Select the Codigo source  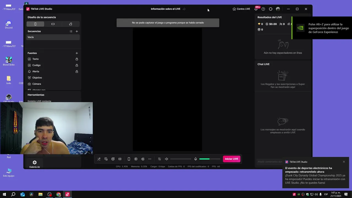click(36, 65)
